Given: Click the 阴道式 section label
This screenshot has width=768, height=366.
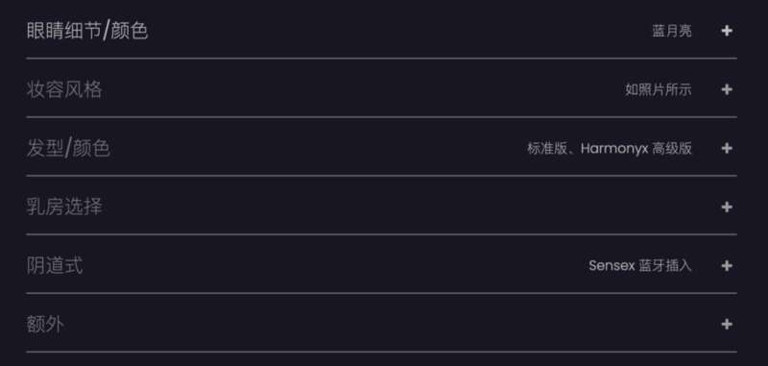Looking at the screenshot, I should coord(55,265).
